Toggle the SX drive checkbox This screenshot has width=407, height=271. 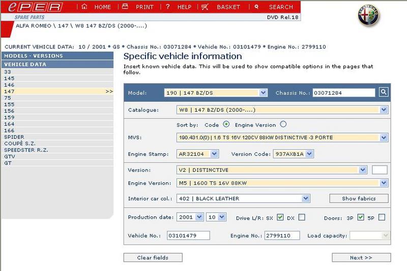tap(280, 217)
